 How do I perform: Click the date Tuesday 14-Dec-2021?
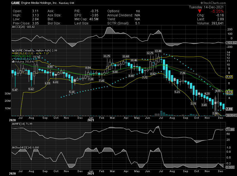click(206, 7)
